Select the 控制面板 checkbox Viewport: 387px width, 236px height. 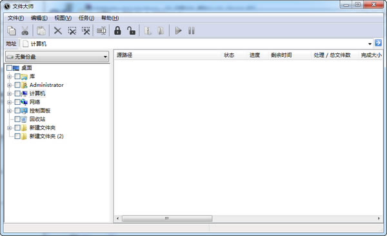17,111
